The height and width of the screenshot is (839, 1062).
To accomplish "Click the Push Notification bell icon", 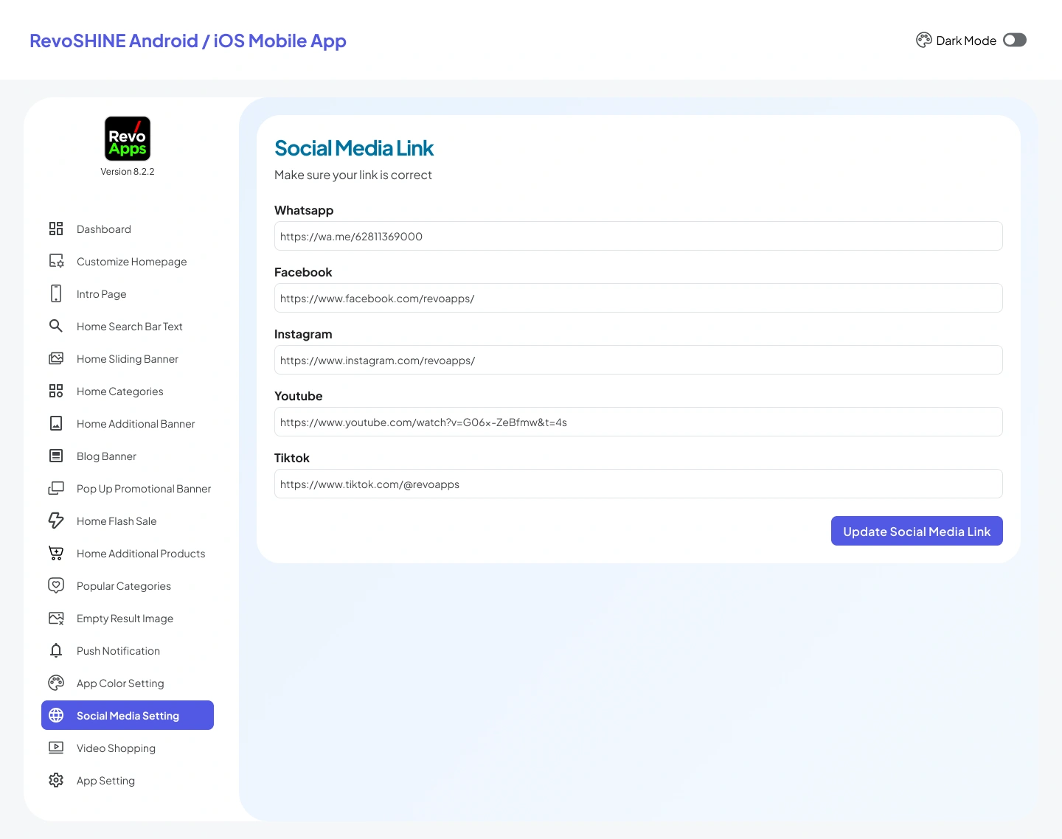I will 56,650.
